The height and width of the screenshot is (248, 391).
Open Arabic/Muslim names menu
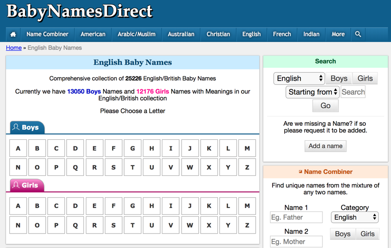(x=137, y=34)
